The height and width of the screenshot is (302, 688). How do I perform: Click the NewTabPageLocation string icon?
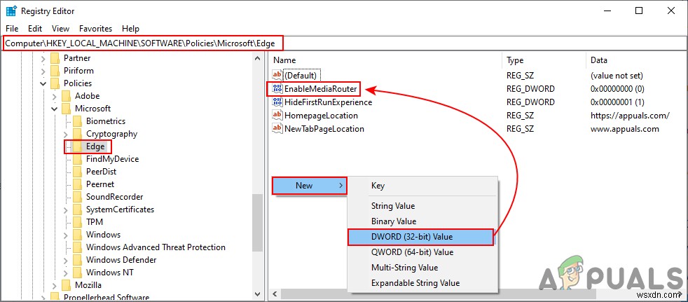[x=277, y=129]
